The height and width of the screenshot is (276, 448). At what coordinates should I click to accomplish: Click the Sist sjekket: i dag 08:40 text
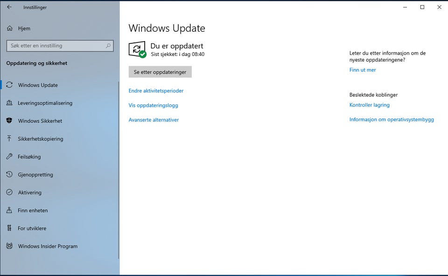pos(177,54)
